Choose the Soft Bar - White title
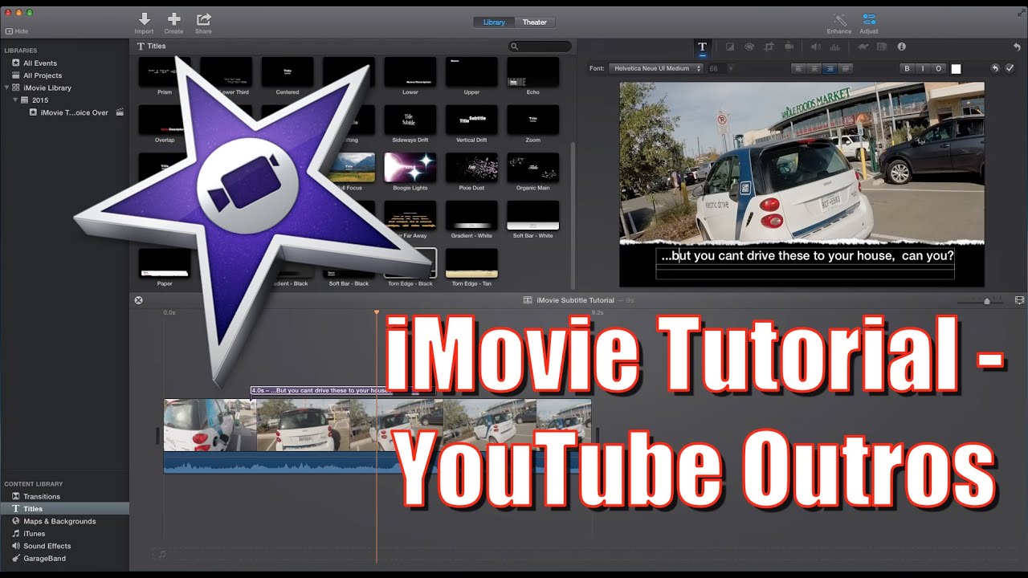Viewport: 1028px width, 578px height. click(533, 215)
